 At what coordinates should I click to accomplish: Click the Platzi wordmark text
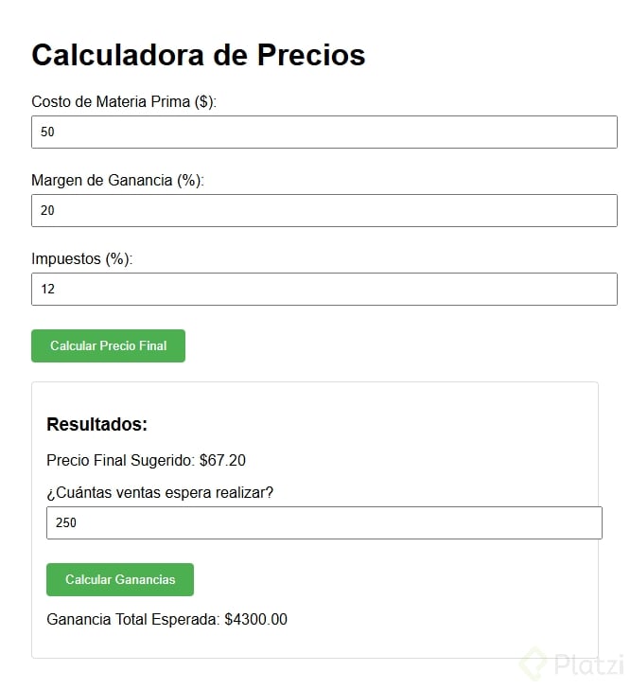click(x=590, y=665)
